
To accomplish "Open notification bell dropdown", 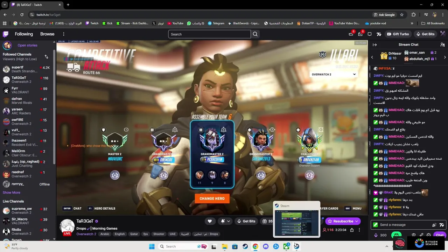I will pos(225,221).
